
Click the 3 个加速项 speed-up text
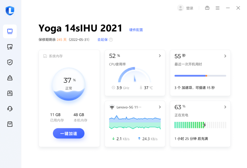[194, 88]
